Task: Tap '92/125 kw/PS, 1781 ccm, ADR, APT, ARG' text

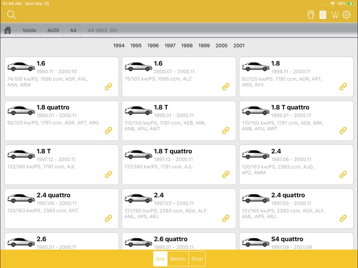Action: pyautogui.click(x=53, y=123)
